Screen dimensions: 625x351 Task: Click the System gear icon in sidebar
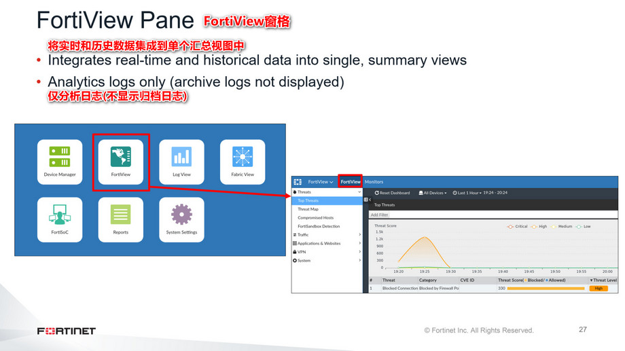(295, 261)
